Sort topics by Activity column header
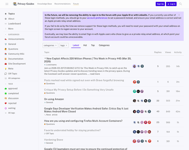 pyautogui.click(x=178, y=52)
